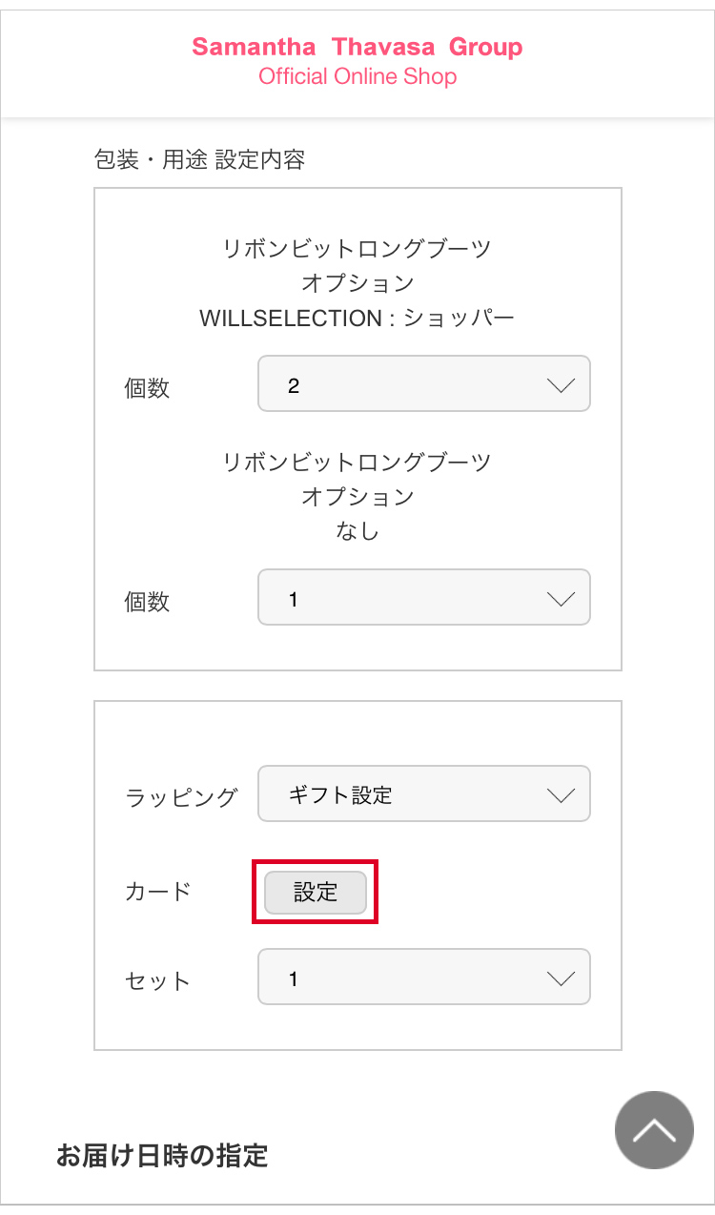Click chevron arrow of the セット dropdown
715x1215 pixels.
562,978
